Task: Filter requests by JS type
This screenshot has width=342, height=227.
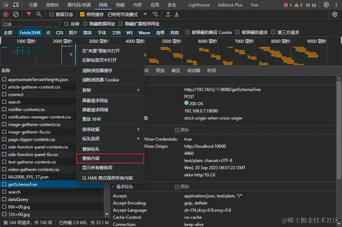Action: tap(48, 32)
